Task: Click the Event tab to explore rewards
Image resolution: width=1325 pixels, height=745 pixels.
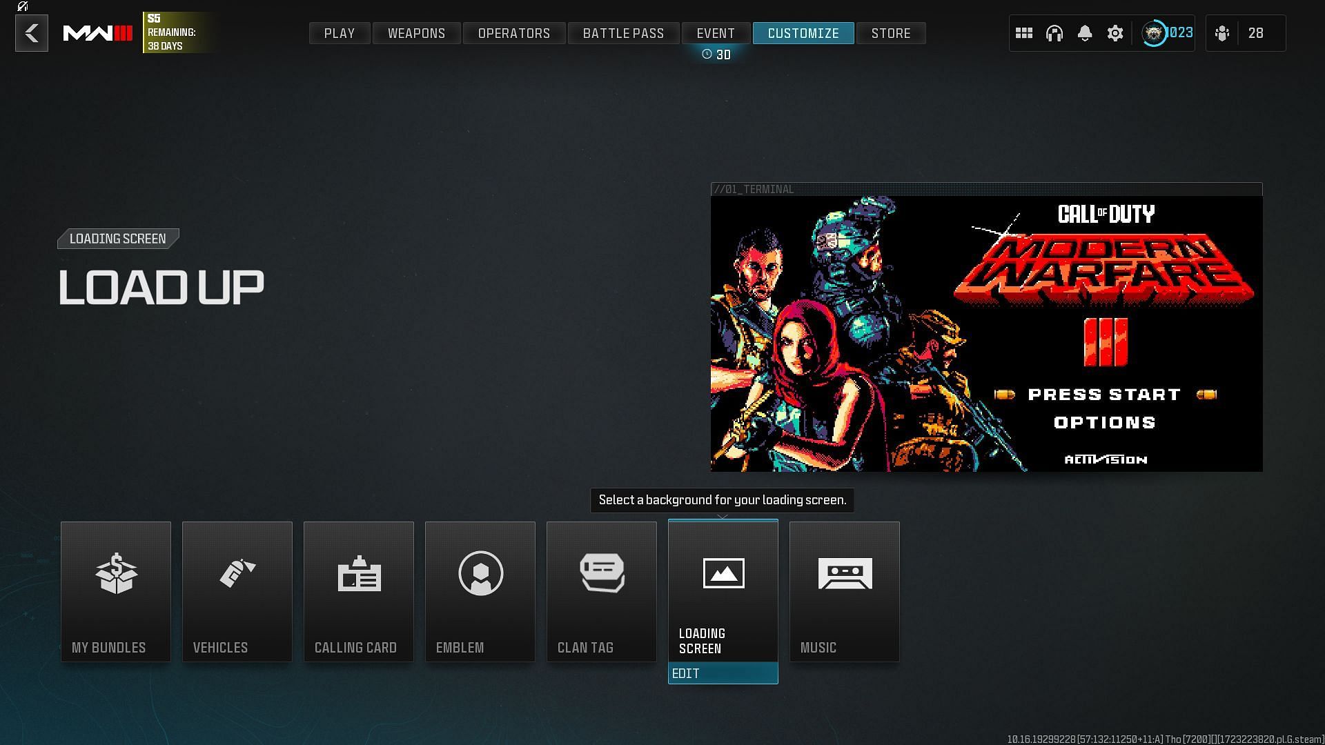Action: 716,32
